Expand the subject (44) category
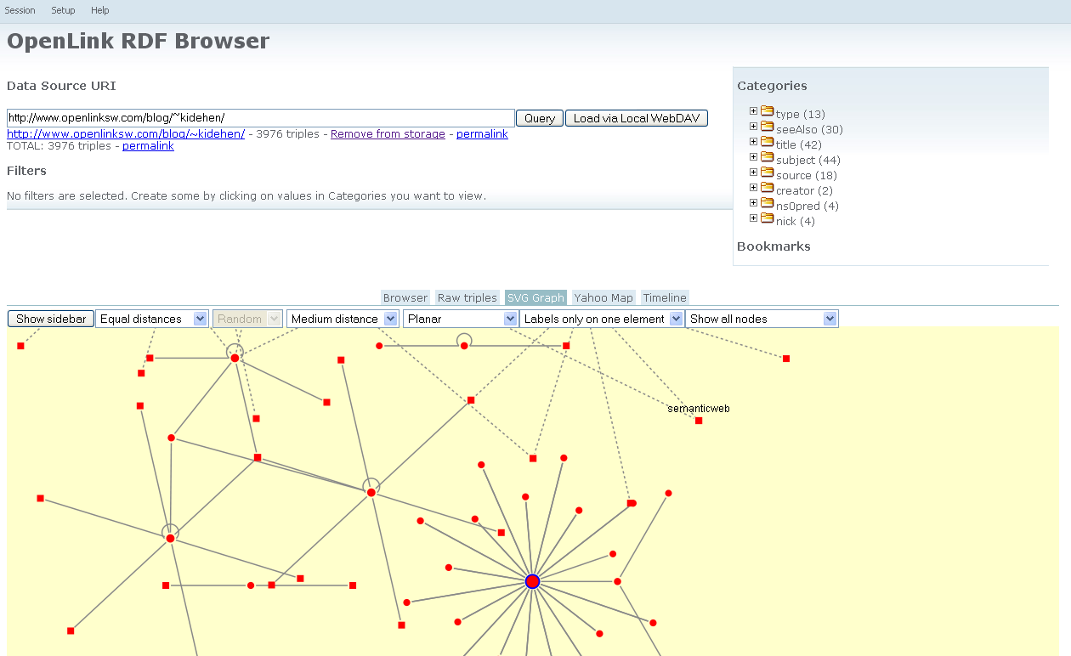 pos(753,156)
